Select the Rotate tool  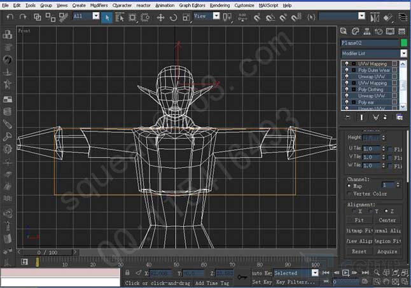click(173, 18)
